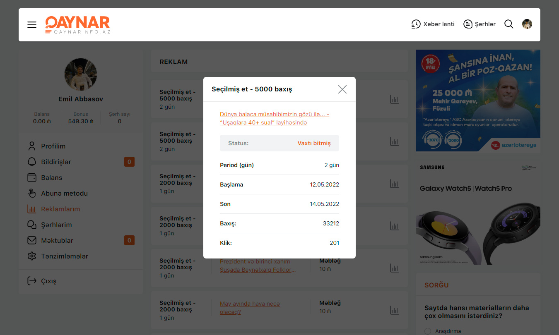Open Şərhlər comments in header
The width and height of the screenshot is (559, 335).
click(479, 24)
